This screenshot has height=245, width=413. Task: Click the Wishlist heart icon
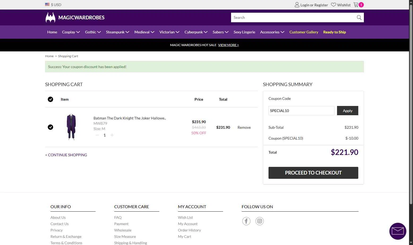pos(334,5)
